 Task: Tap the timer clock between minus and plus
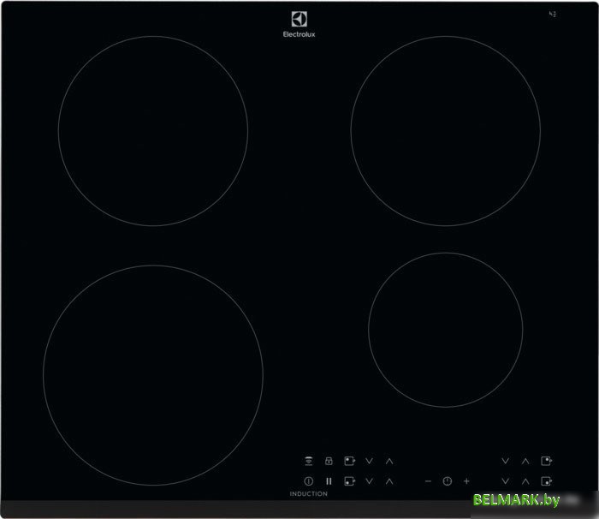pyautogui.click(x=447, y=481)
